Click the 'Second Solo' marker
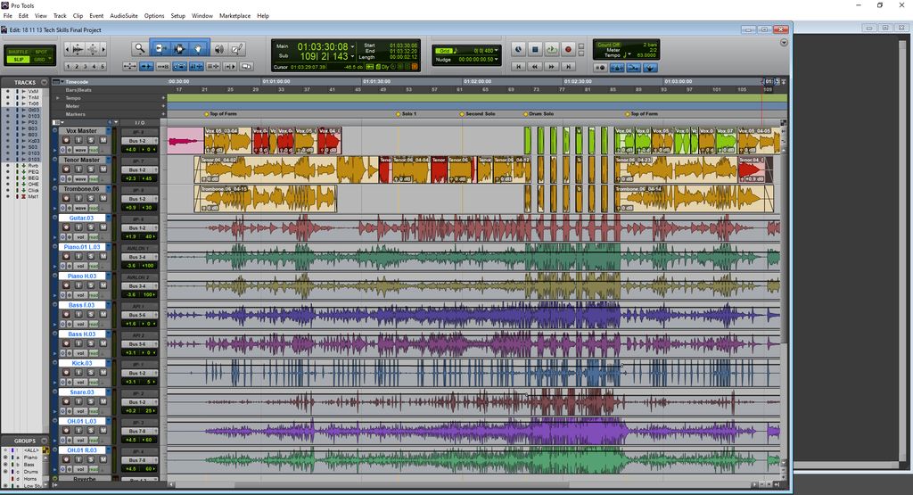The width and height of the screenshot is (913, 495). pyautogui.click(x=478, y=114)
